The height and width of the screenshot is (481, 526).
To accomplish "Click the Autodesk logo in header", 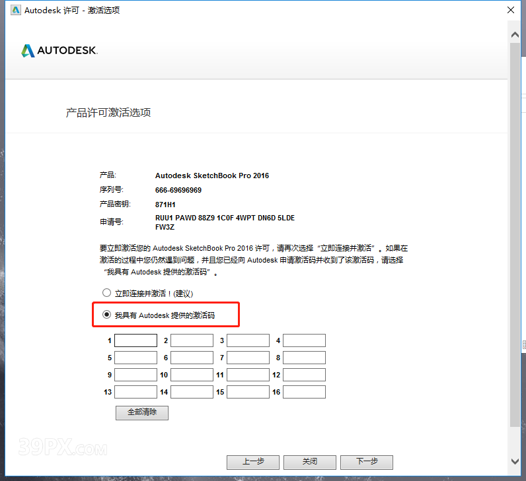I will click(x=59, y=51).
